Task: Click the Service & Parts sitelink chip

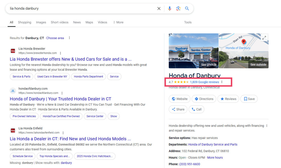Action: 21,76
